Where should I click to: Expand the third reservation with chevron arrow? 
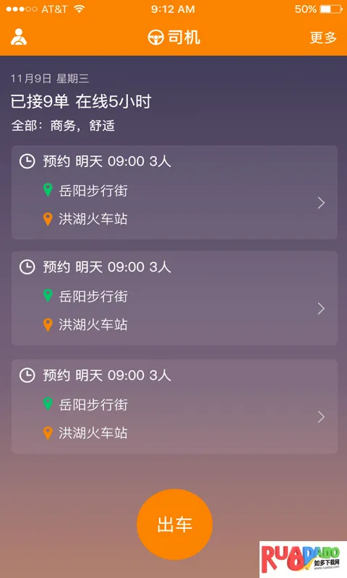(321, 417)
